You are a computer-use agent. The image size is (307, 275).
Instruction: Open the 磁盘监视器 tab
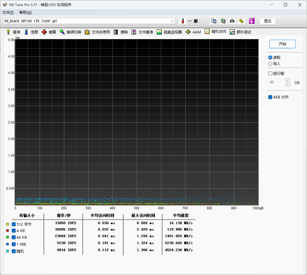tap(169, 32)
